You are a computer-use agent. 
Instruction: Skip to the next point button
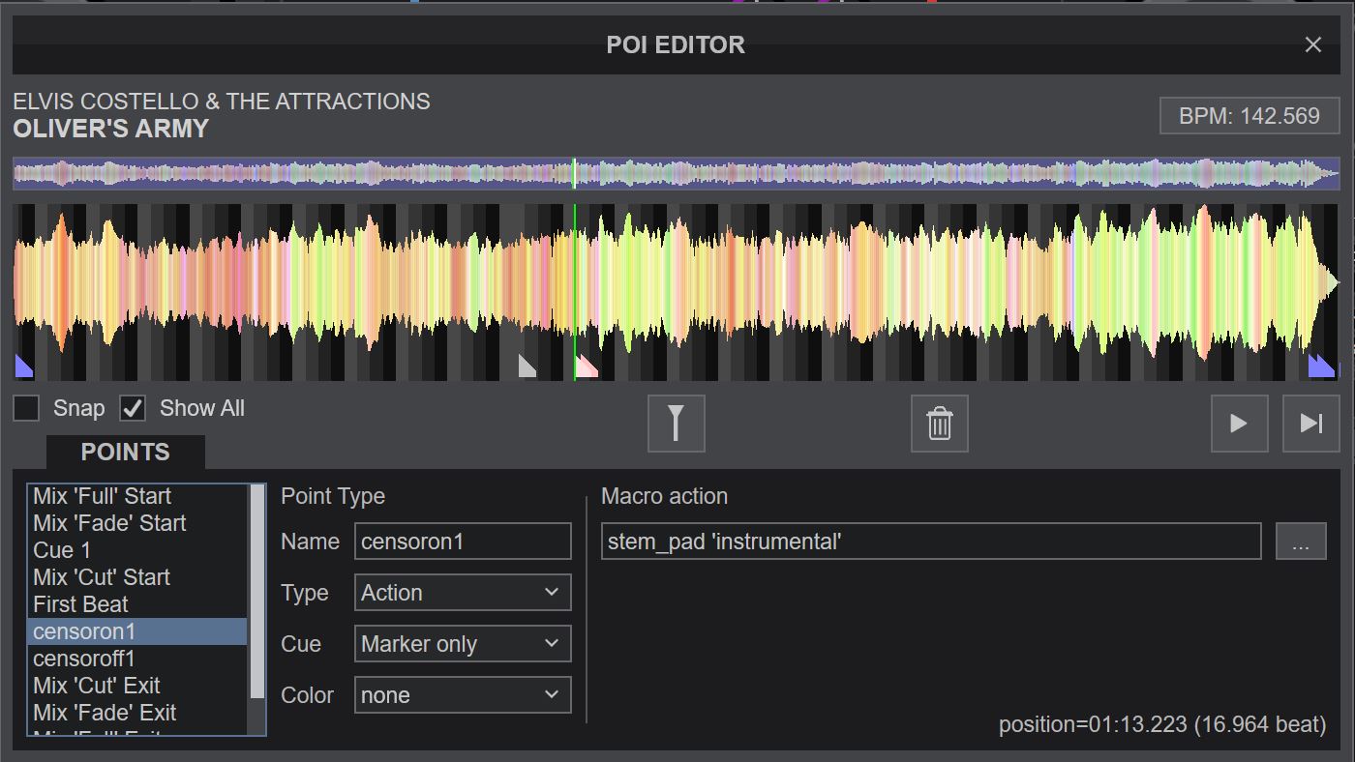pyautogui.click(x=1310, y=424)
